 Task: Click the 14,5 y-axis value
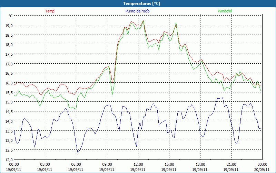pos(9,112)
